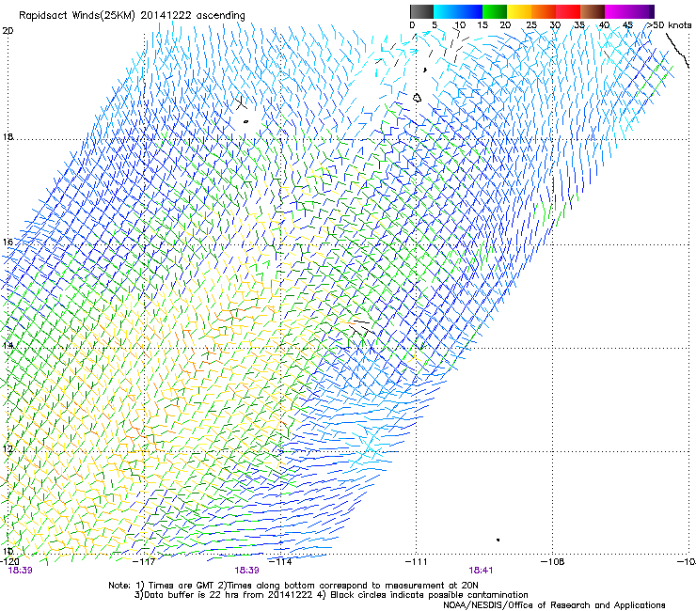Click the purple '18:41' time label

point(481,571)
